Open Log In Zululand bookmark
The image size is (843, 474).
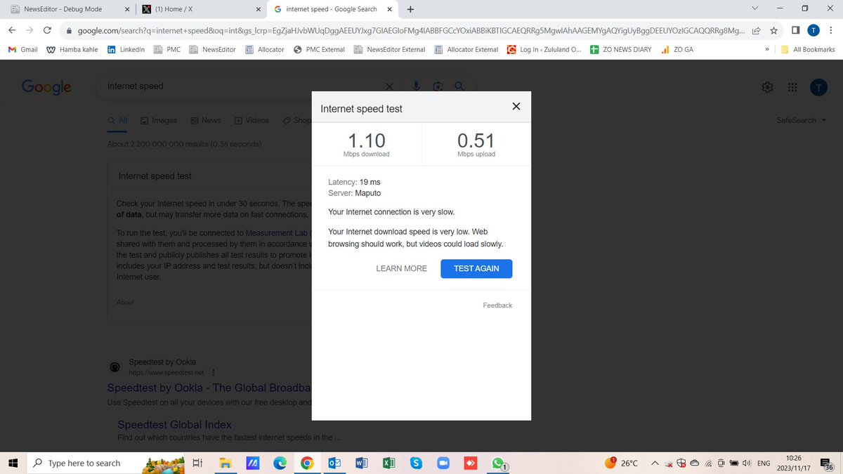(x=544, y=50)
